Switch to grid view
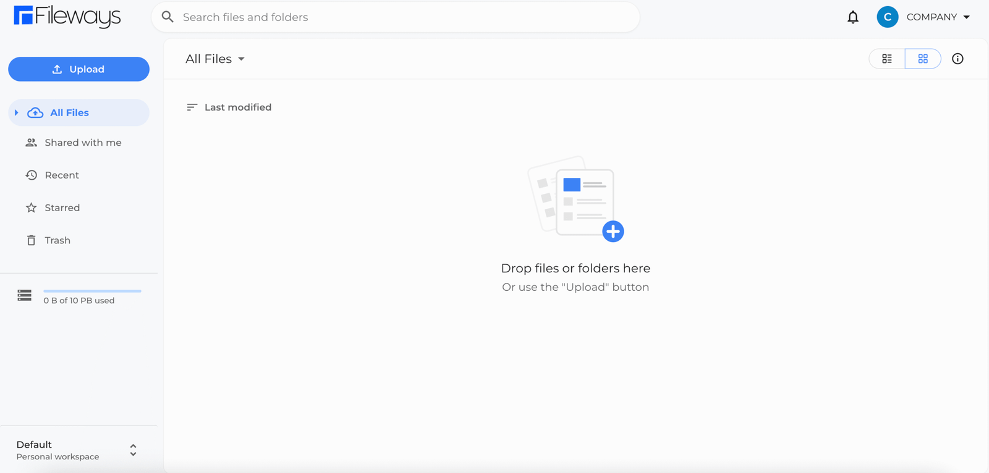The image size is (989, 473). pos(922,59)
